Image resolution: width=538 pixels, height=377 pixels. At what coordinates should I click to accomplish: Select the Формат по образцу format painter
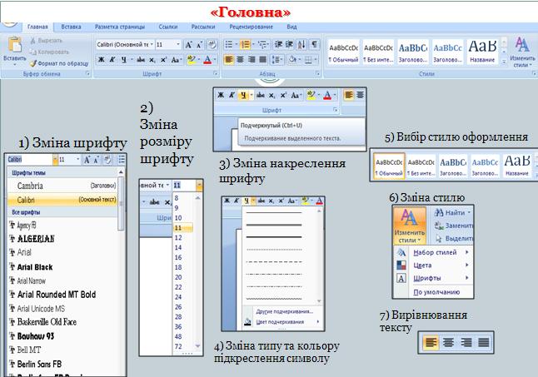point(59,63)
